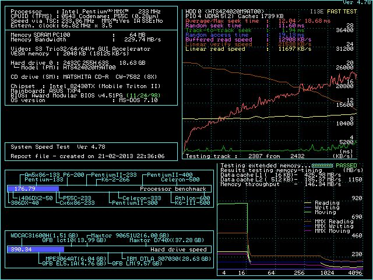Click the '386DX-40' reference marker
The width and height of the screenshot is (373, 280).
tap(24, 203)
